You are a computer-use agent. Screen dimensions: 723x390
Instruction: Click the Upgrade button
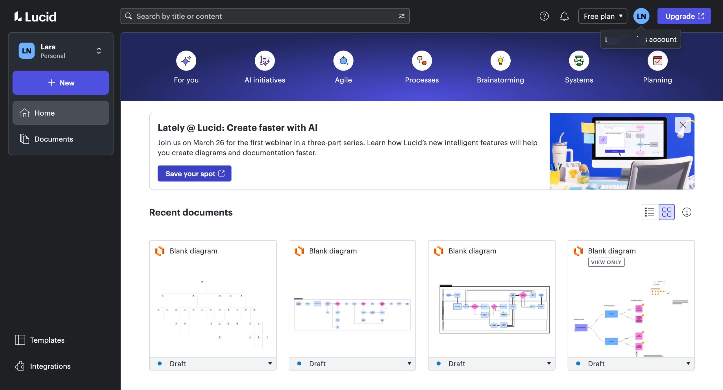pos(684,16)
